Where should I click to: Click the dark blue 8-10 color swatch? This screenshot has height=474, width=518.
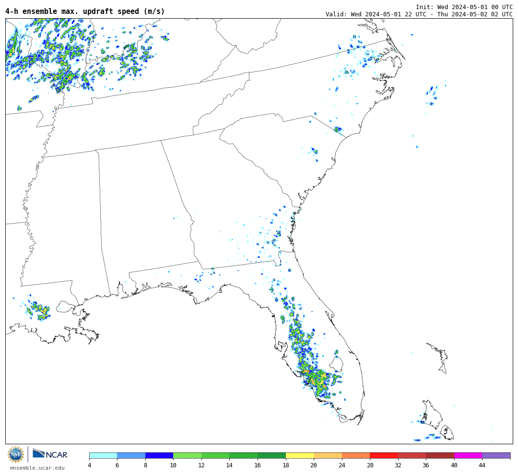tap(159, 455)
